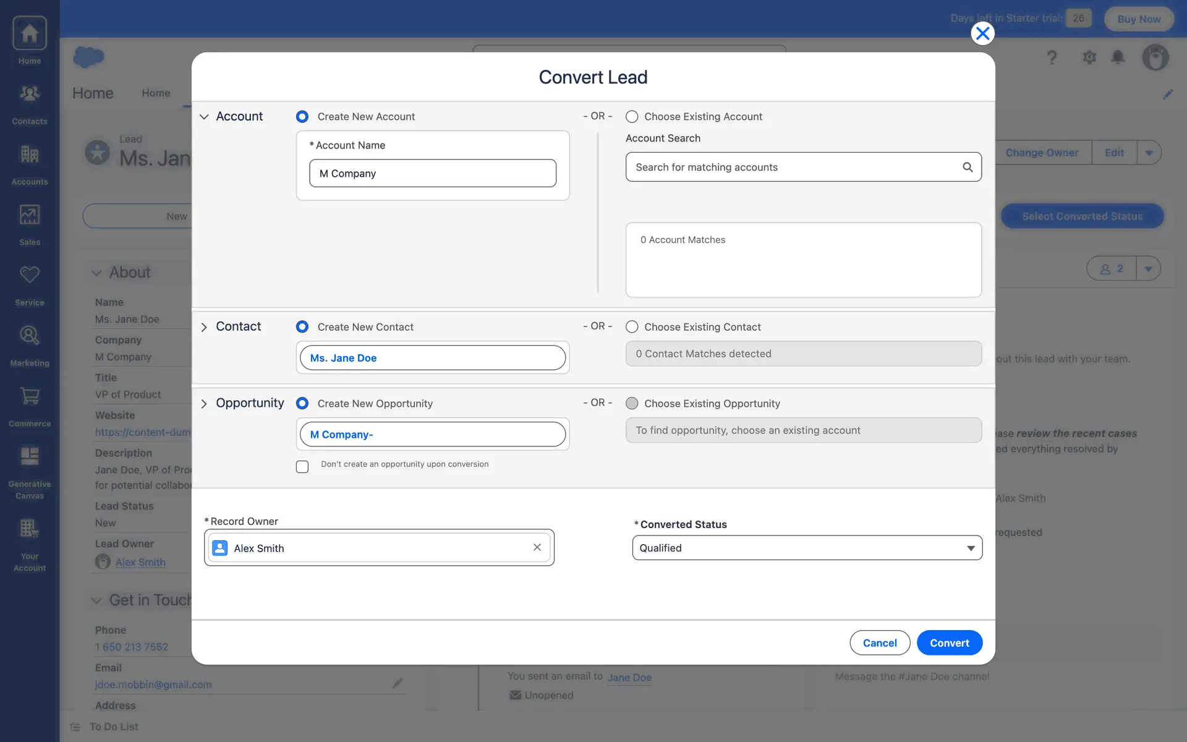Select Choose Existing Account radio button
The image size is (1187, 742).
click(x=632, y=117)
